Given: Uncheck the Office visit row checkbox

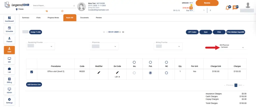Looking at the screenshot, I should (x=31, y=72).
